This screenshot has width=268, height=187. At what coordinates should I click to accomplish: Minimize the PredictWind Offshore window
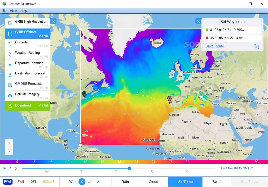tap(239, 4)
